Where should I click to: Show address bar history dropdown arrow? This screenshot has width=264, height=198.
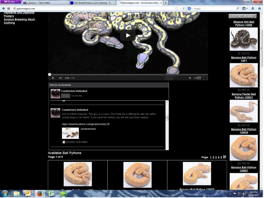[180, 9]
